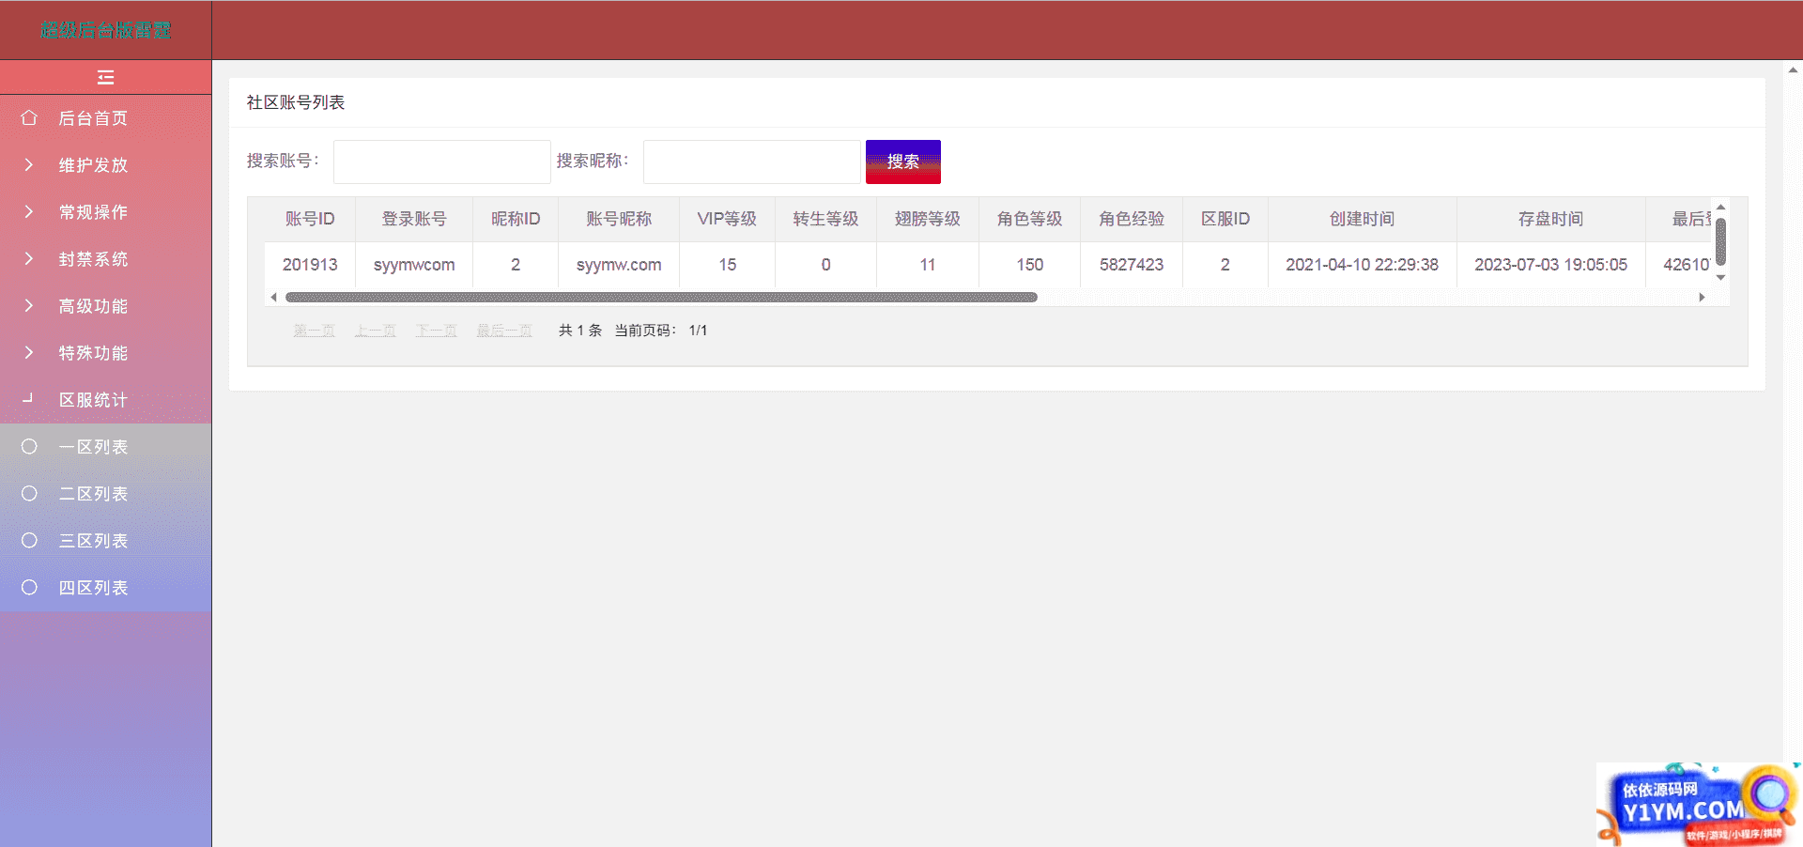Click the 昵称ID column header
This screenshot has height=847, width=1803.
pyautogui.click(x=516, y=219)
